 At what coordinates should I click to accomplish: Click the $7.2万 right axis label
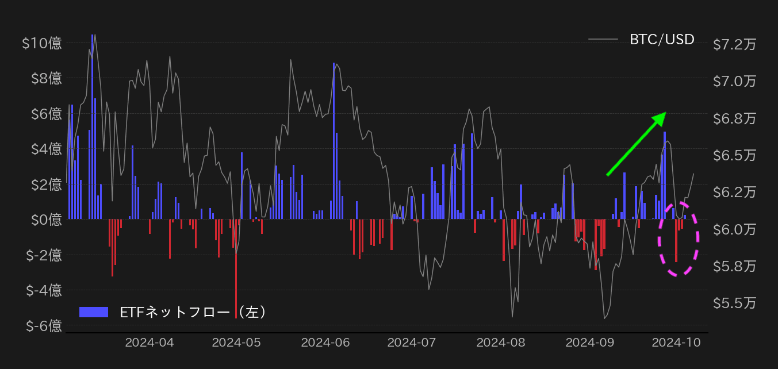[734, 44]
